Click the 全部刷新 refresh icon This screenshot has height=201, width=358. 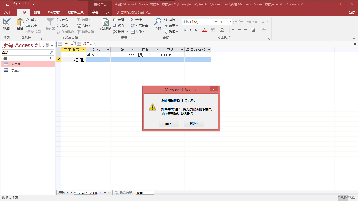(x=105, y=22)
